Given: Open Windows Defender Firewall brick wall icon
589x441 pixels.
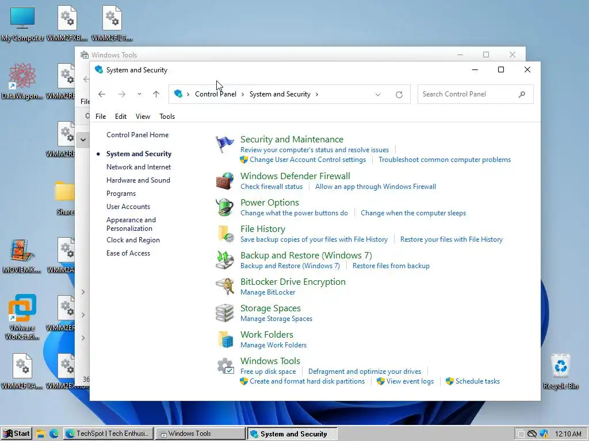Looking at the screenshot, I should click(225, 181).
